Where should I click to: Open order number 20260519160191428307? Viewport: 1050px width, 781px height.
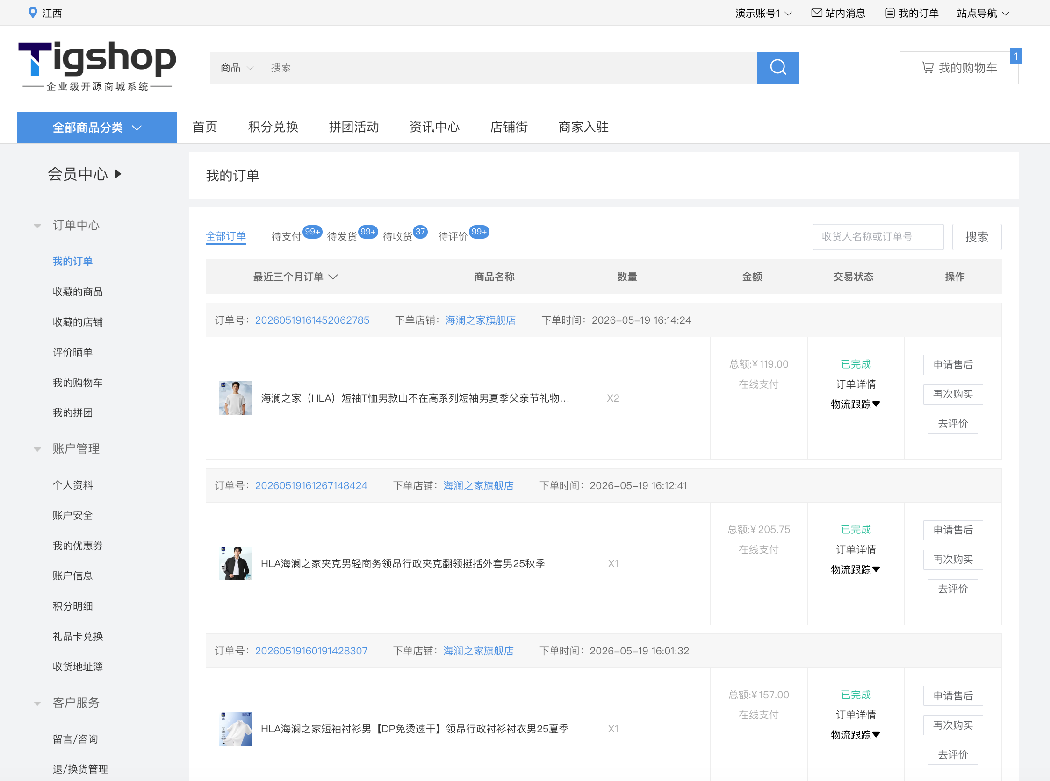tap(311, 651)
